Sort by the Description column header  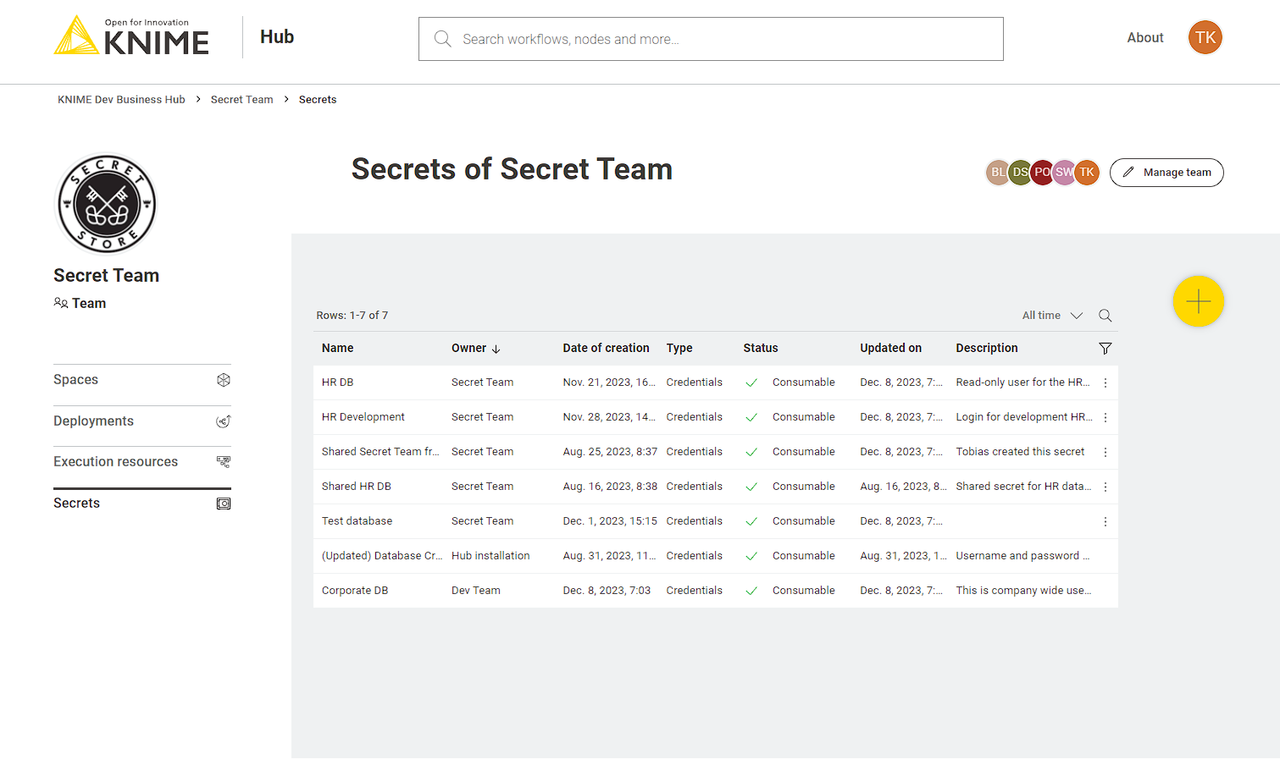(x=987, y=348)
